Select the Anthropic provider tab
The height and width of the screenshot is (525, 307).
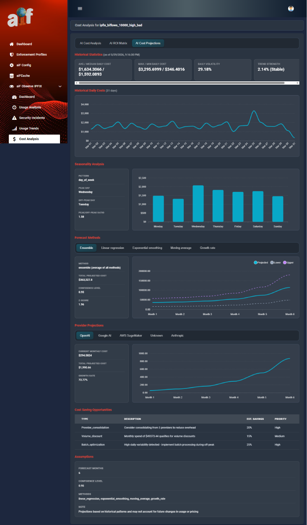click(x=177, y=336)
